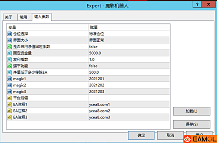Click the 取消 button to cancel
The image size is (217, 143).
[x=170, y=135]
